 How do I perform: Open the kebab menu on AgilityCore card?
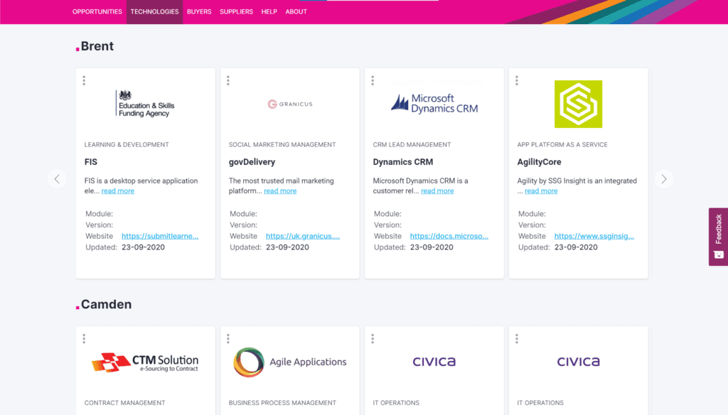(x=517, y=80)
